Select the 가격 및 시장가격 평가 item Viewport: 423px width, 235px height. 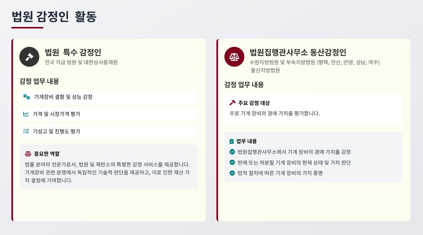(56, 114)
